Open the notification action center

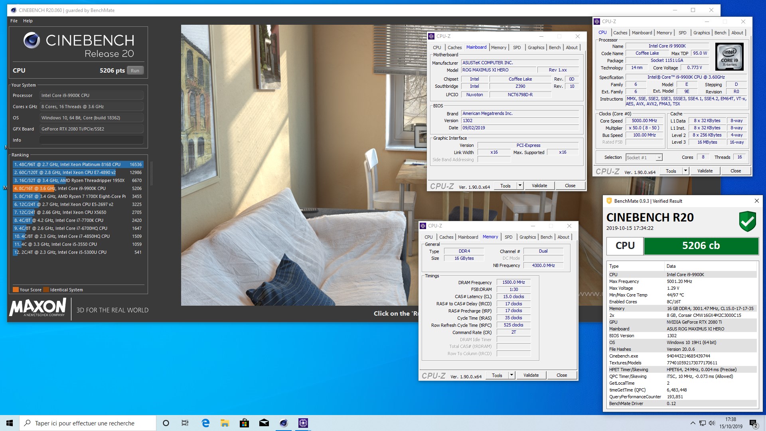point(753,423)
